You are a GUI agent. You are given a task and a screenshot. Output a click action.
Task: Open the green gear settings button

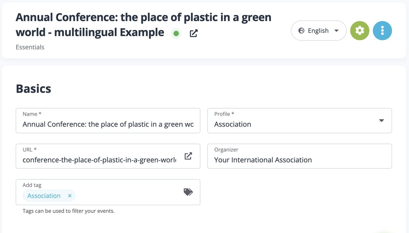pyautogui.click(x=360, y=31)
